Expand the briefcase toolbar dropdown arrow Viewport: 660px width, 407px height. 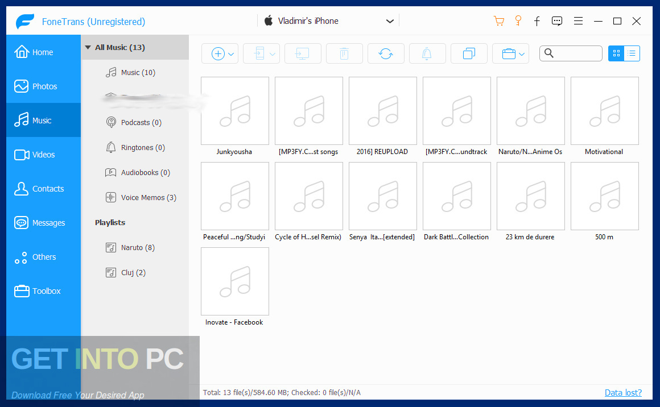(x=522, y=54)
